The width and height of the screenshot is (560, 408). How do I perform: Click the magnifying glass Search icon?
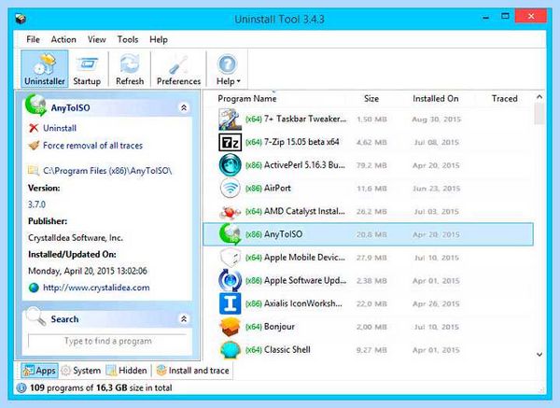(36, 317)
